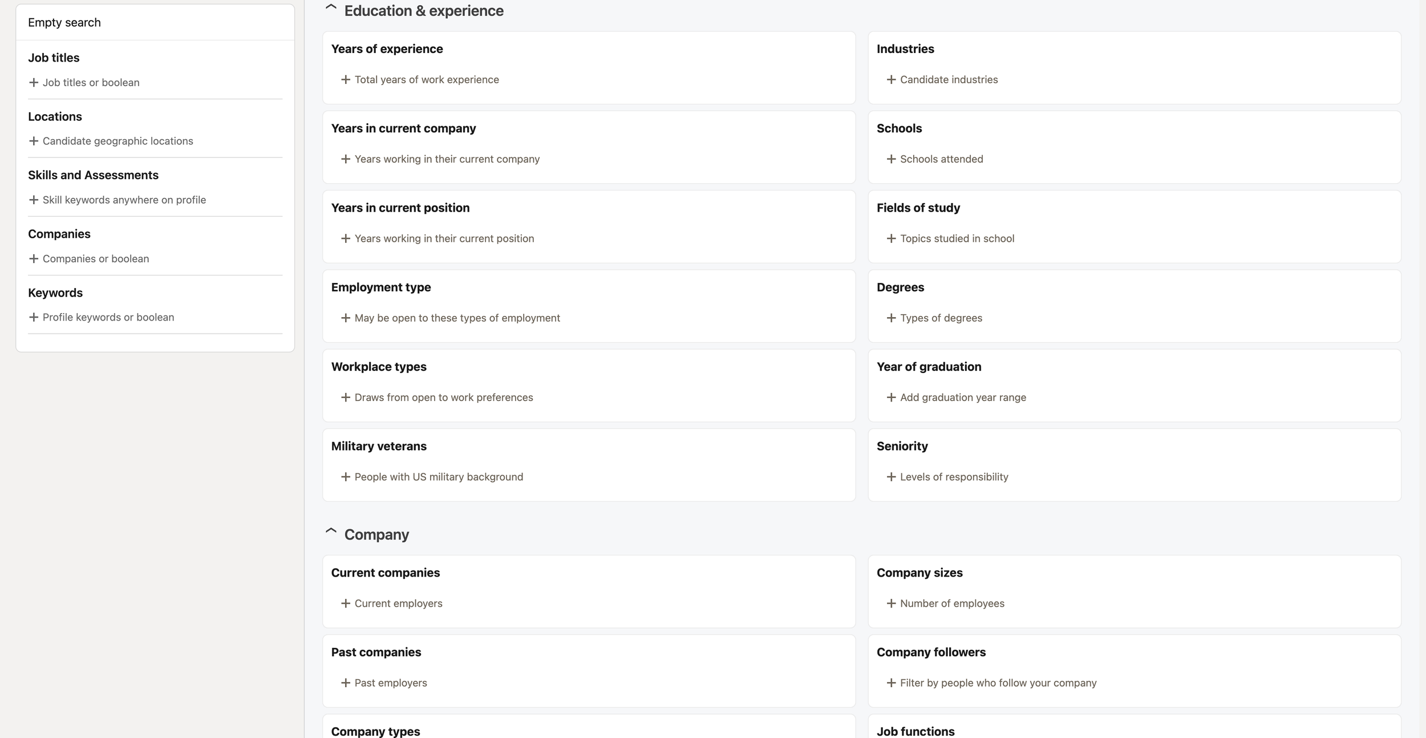
Task: Add People with US military background filter
Action: coord(432,477)
